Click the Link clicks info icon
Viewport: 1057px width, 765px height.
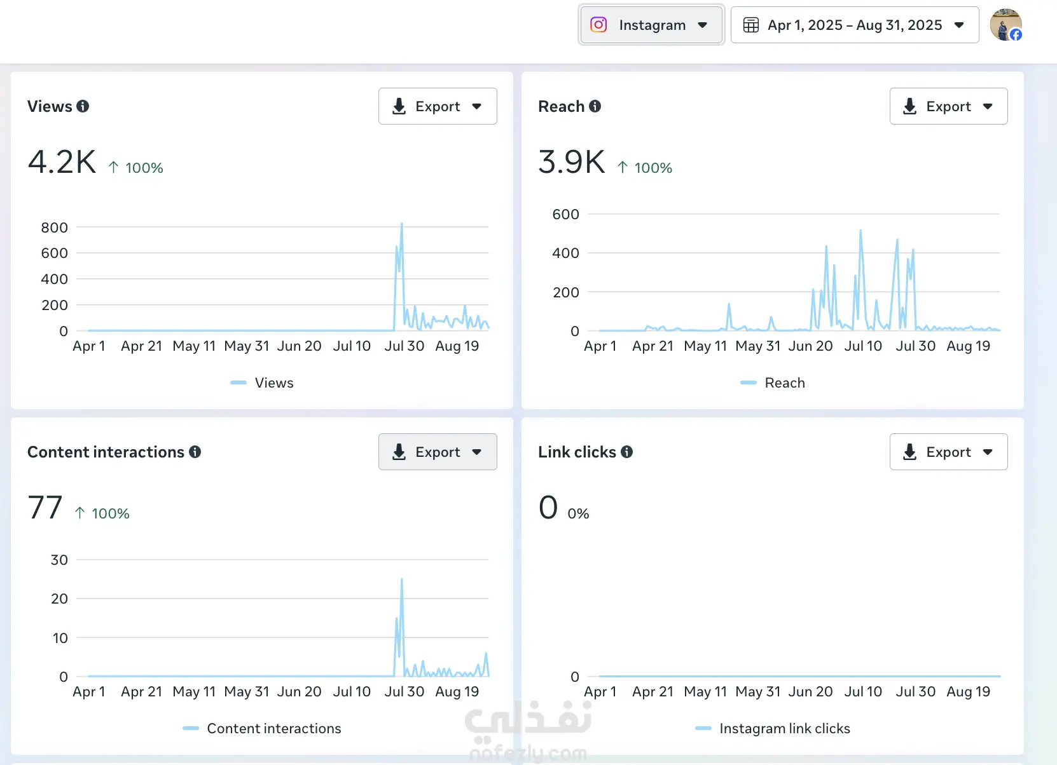(627, 452)
